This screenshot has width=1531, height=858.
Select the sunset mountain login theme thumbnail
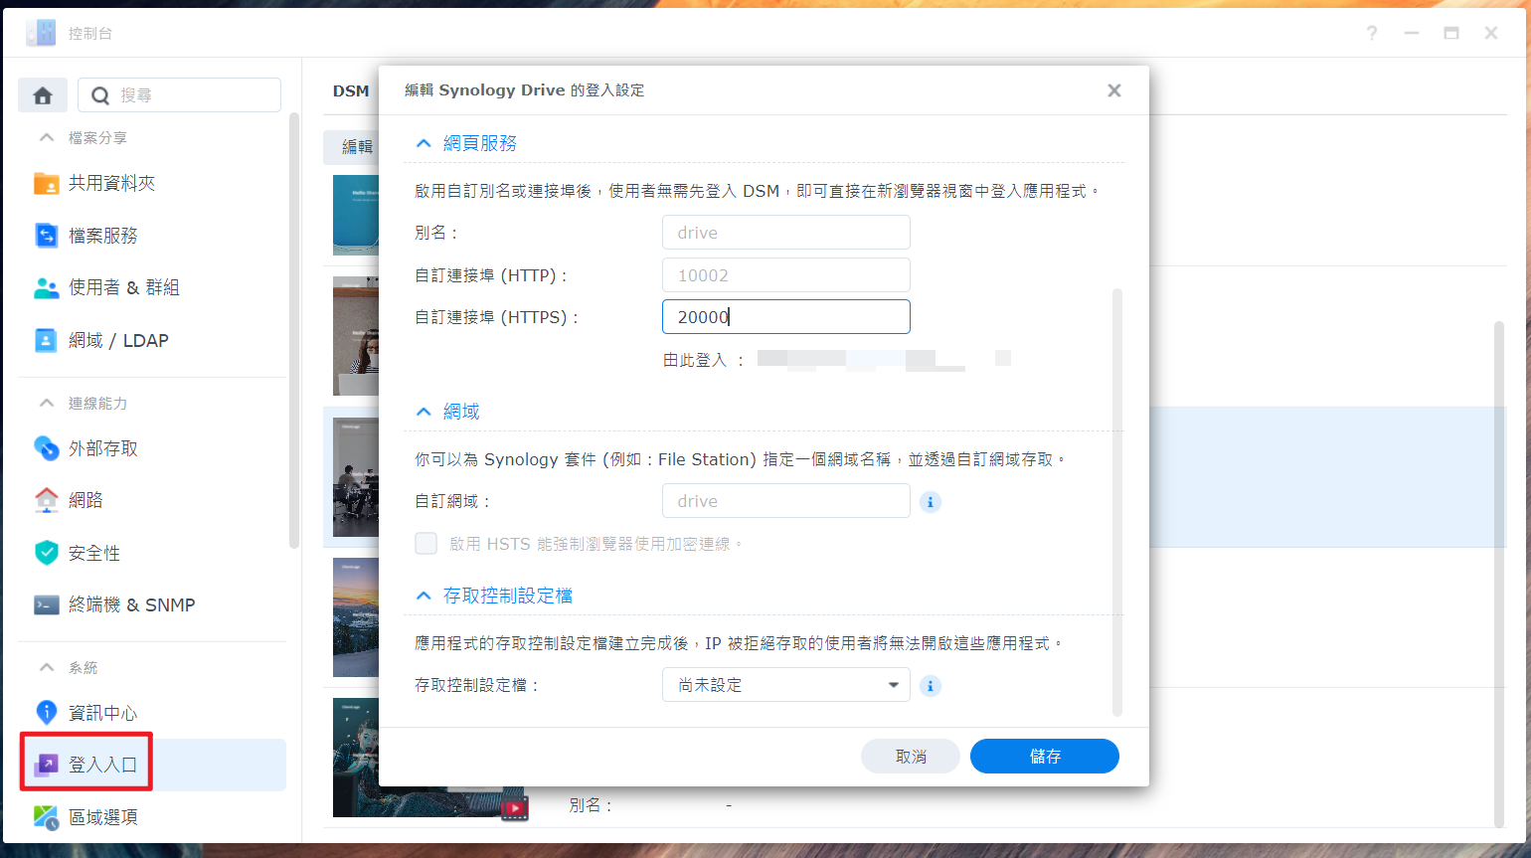click(356, 617)
